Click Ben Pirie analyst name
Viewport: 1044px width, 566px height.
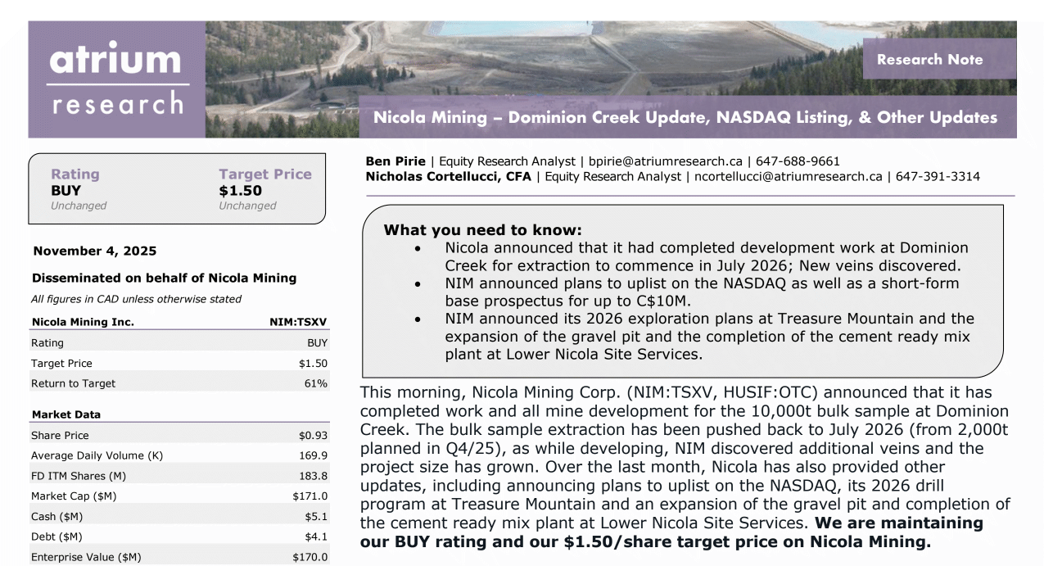pyautogui.click(x=395, y=161)
